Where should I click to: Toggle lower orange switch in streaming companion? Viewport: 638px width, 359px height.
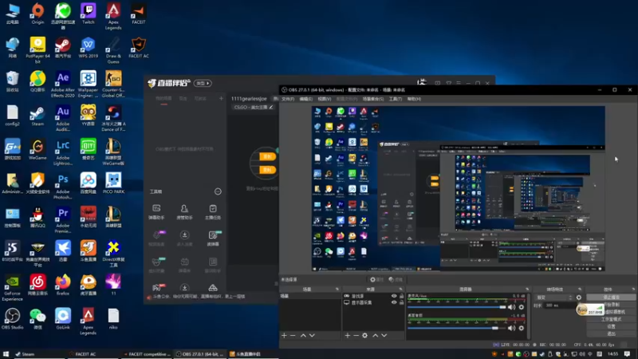pos(267,170)
